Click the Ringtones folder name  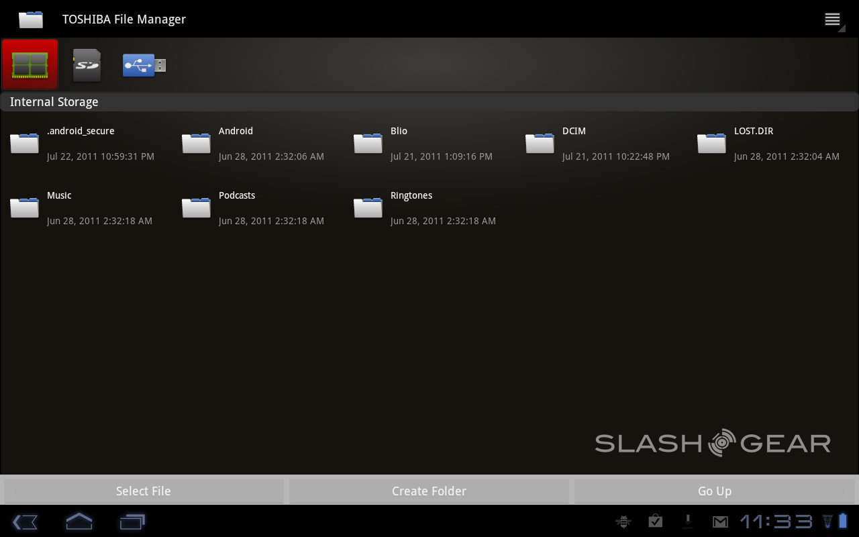pos(411,195)
